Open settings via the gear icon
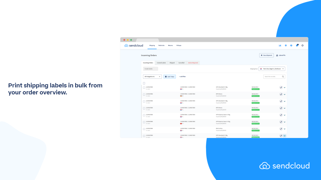 coord(286,46)
